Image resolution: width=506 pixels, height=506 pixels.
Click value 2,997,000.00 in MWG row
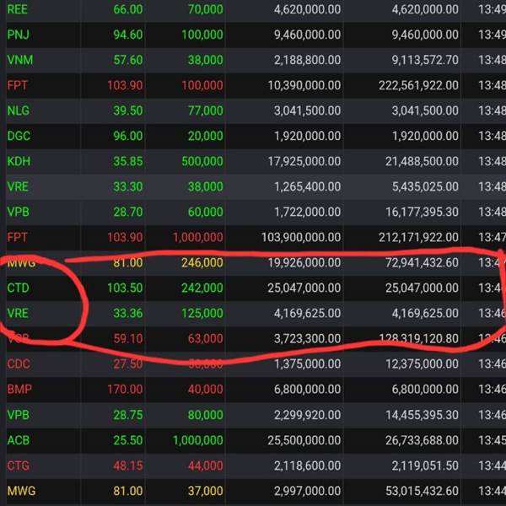[x=307, y=491]
